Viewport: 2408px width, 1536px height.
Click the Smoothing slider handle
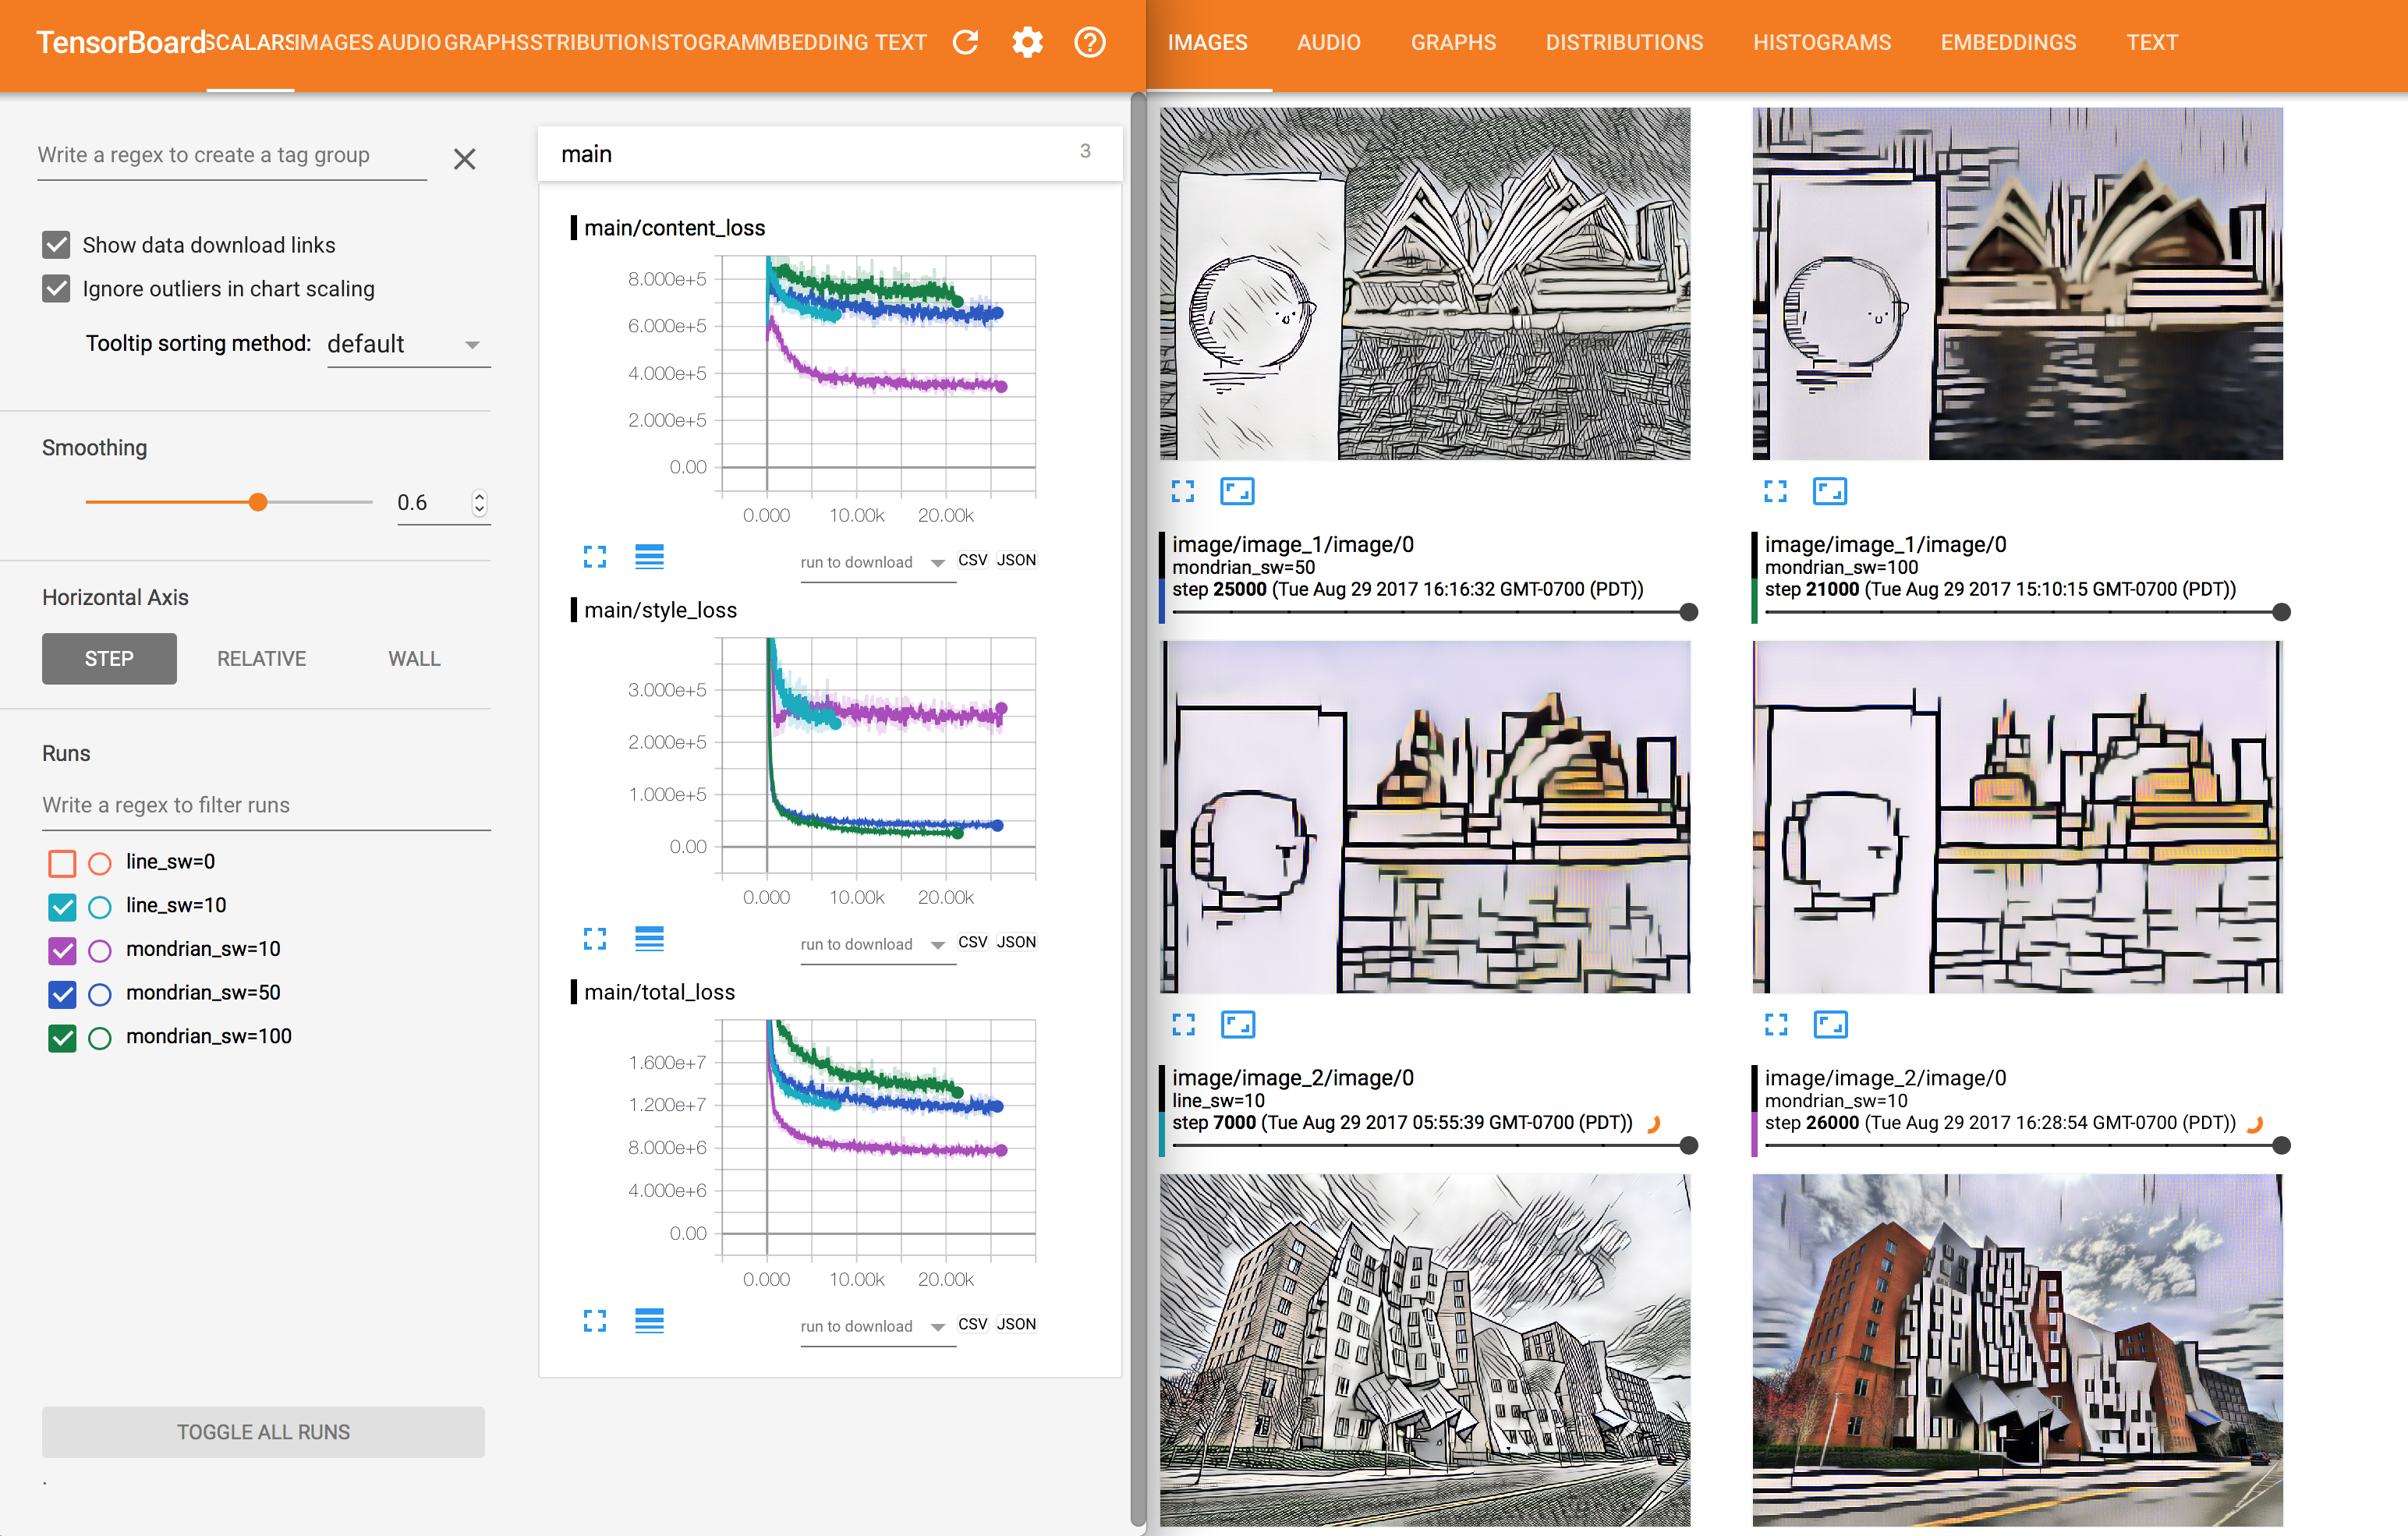click(258, 502)
